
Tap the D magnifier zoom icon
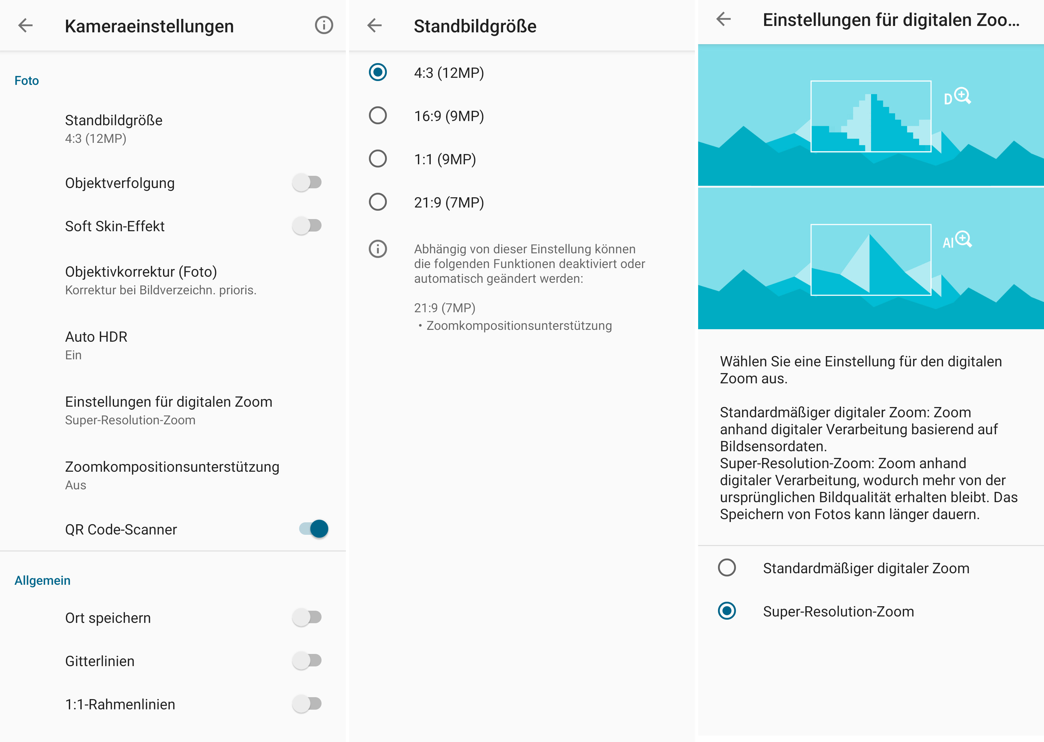point(958,97)
